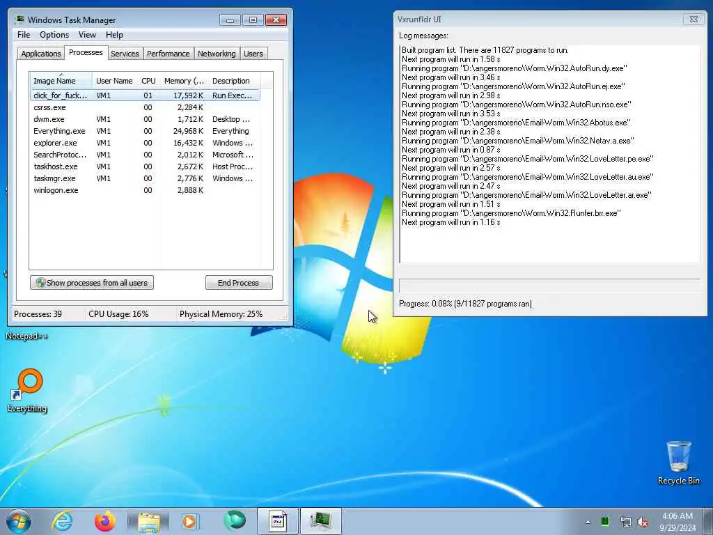
Task: Launch Internet Explorer from the taskbar
Action: [62, 521]
